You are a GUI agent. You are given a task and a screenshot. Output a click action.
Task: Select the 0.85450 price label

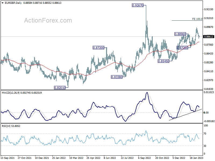(163, 61)
